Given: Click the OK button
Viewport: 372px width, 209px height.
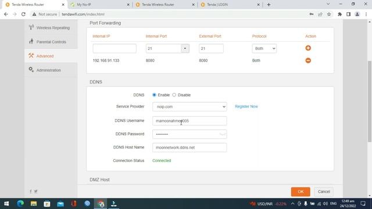Looking at the screenshot, I should [301, 192].
